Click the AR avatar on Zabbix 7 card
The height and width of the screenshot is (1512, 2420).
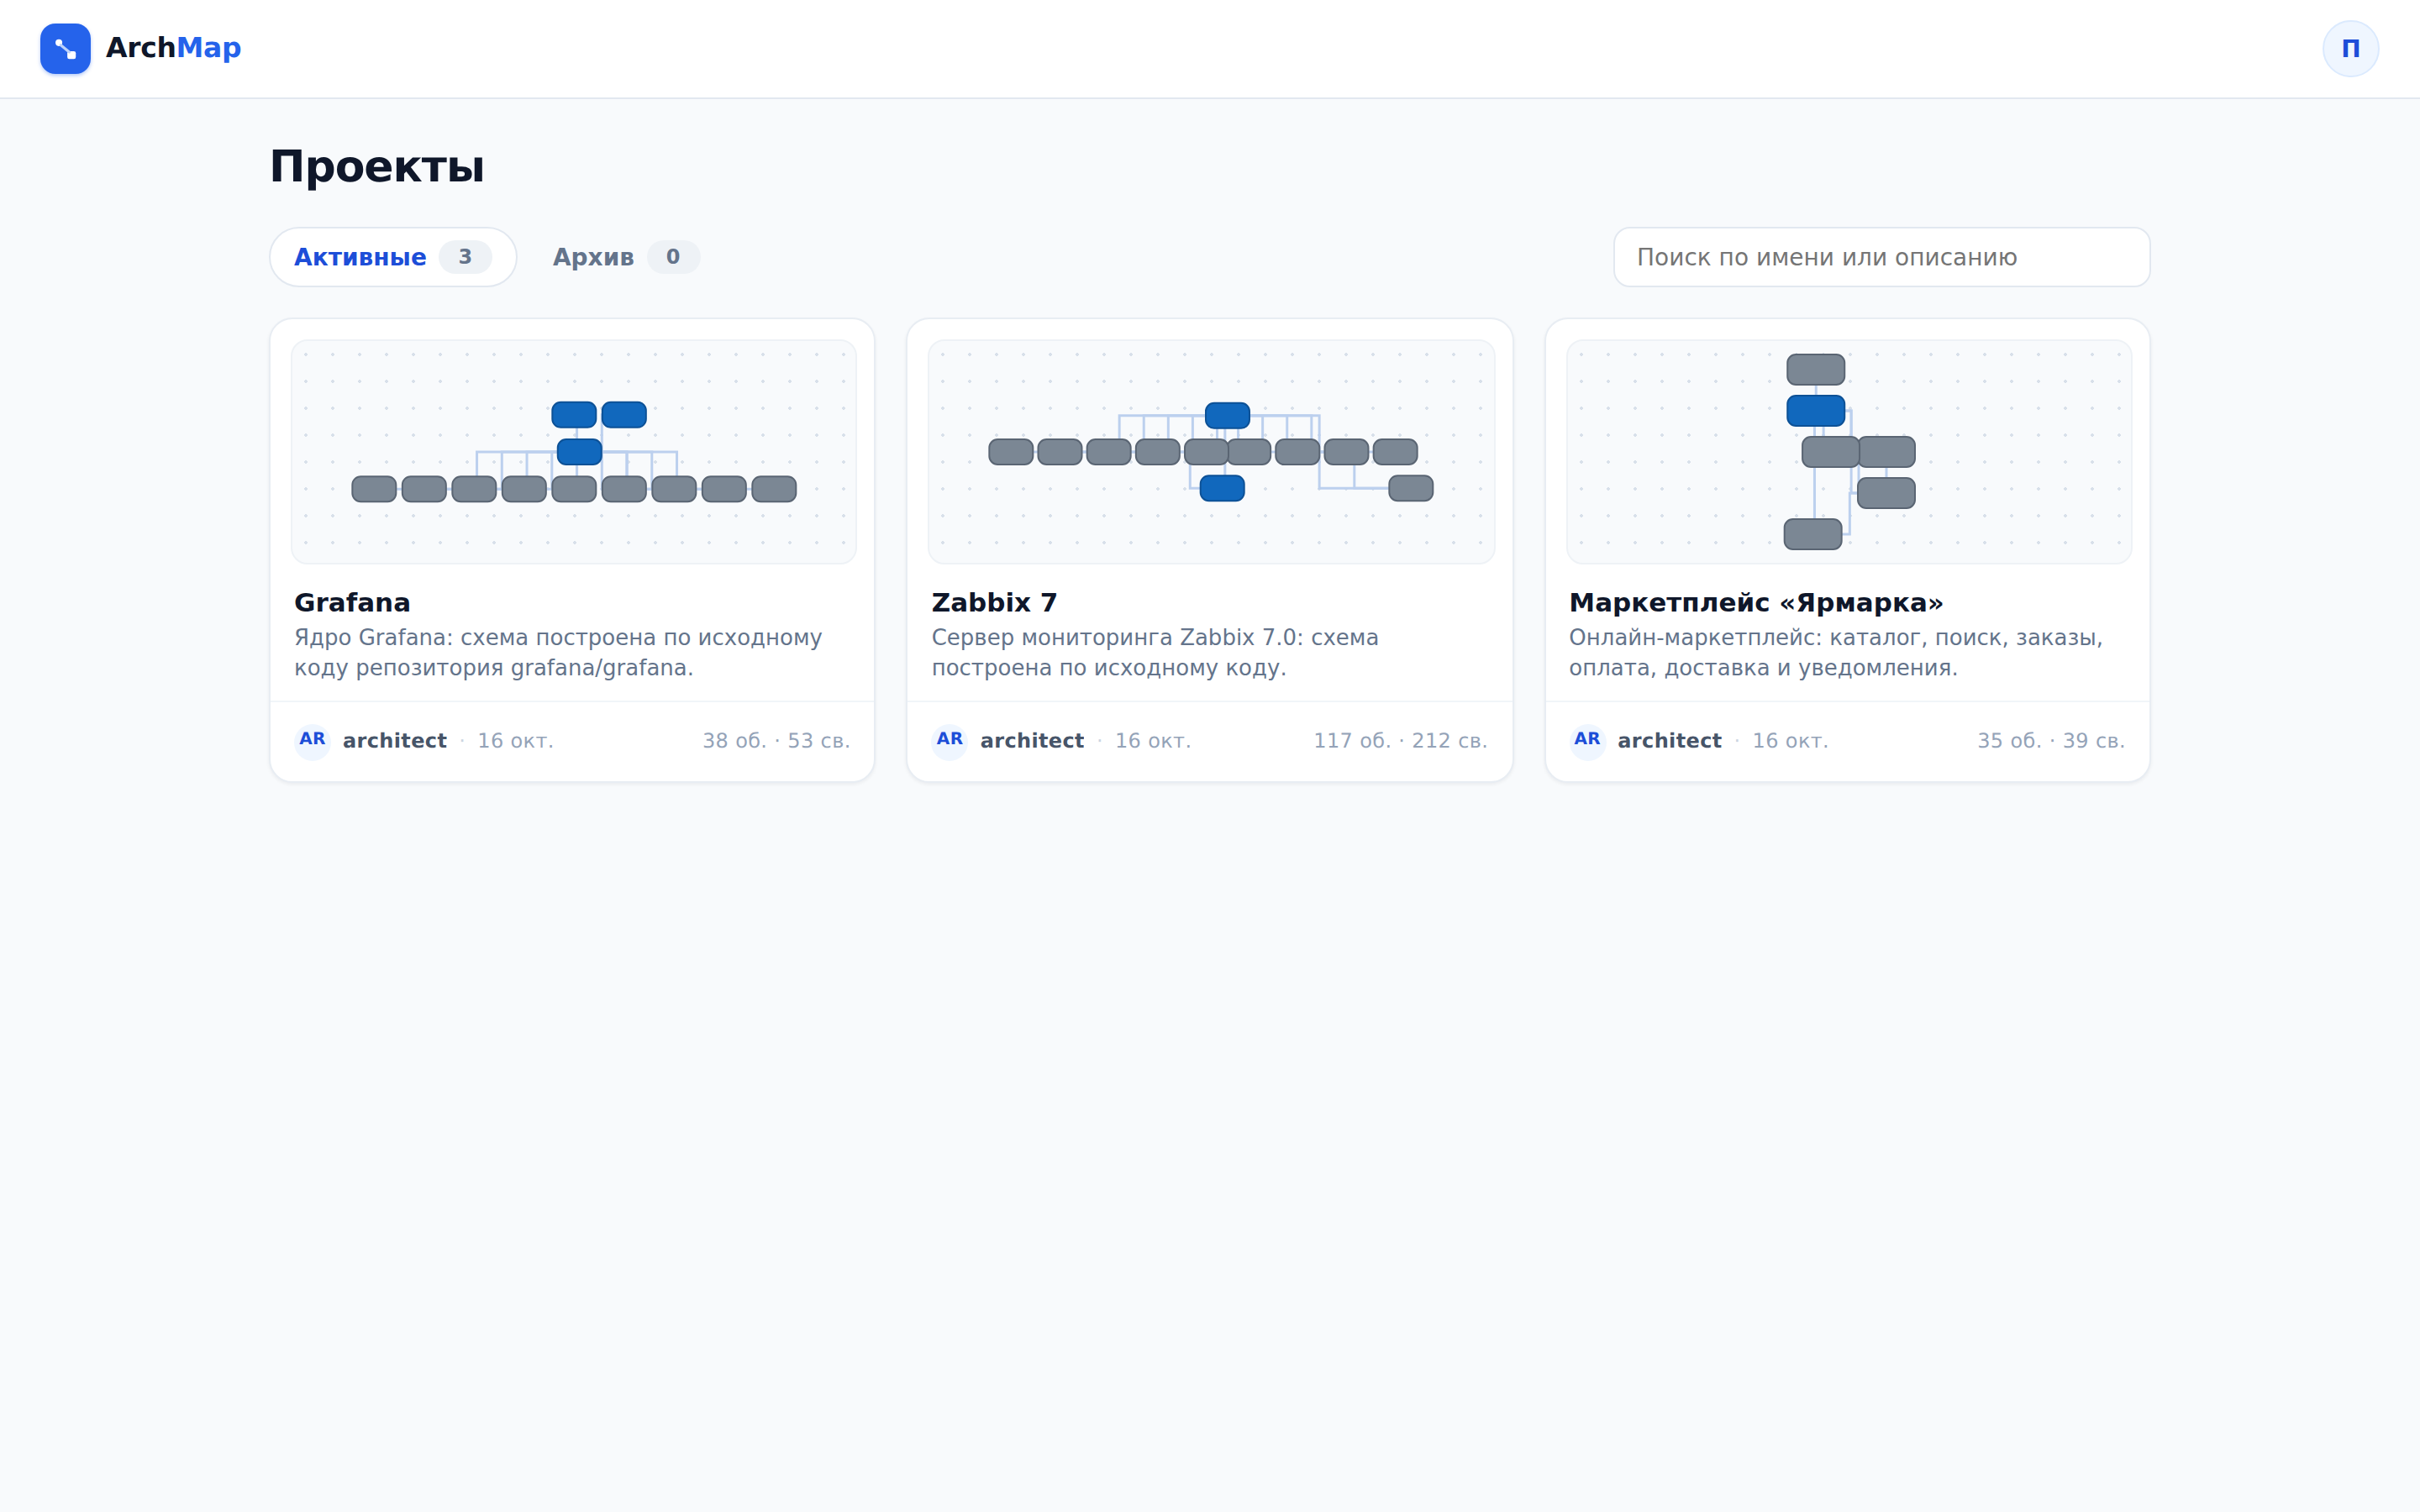pos(949,740)
